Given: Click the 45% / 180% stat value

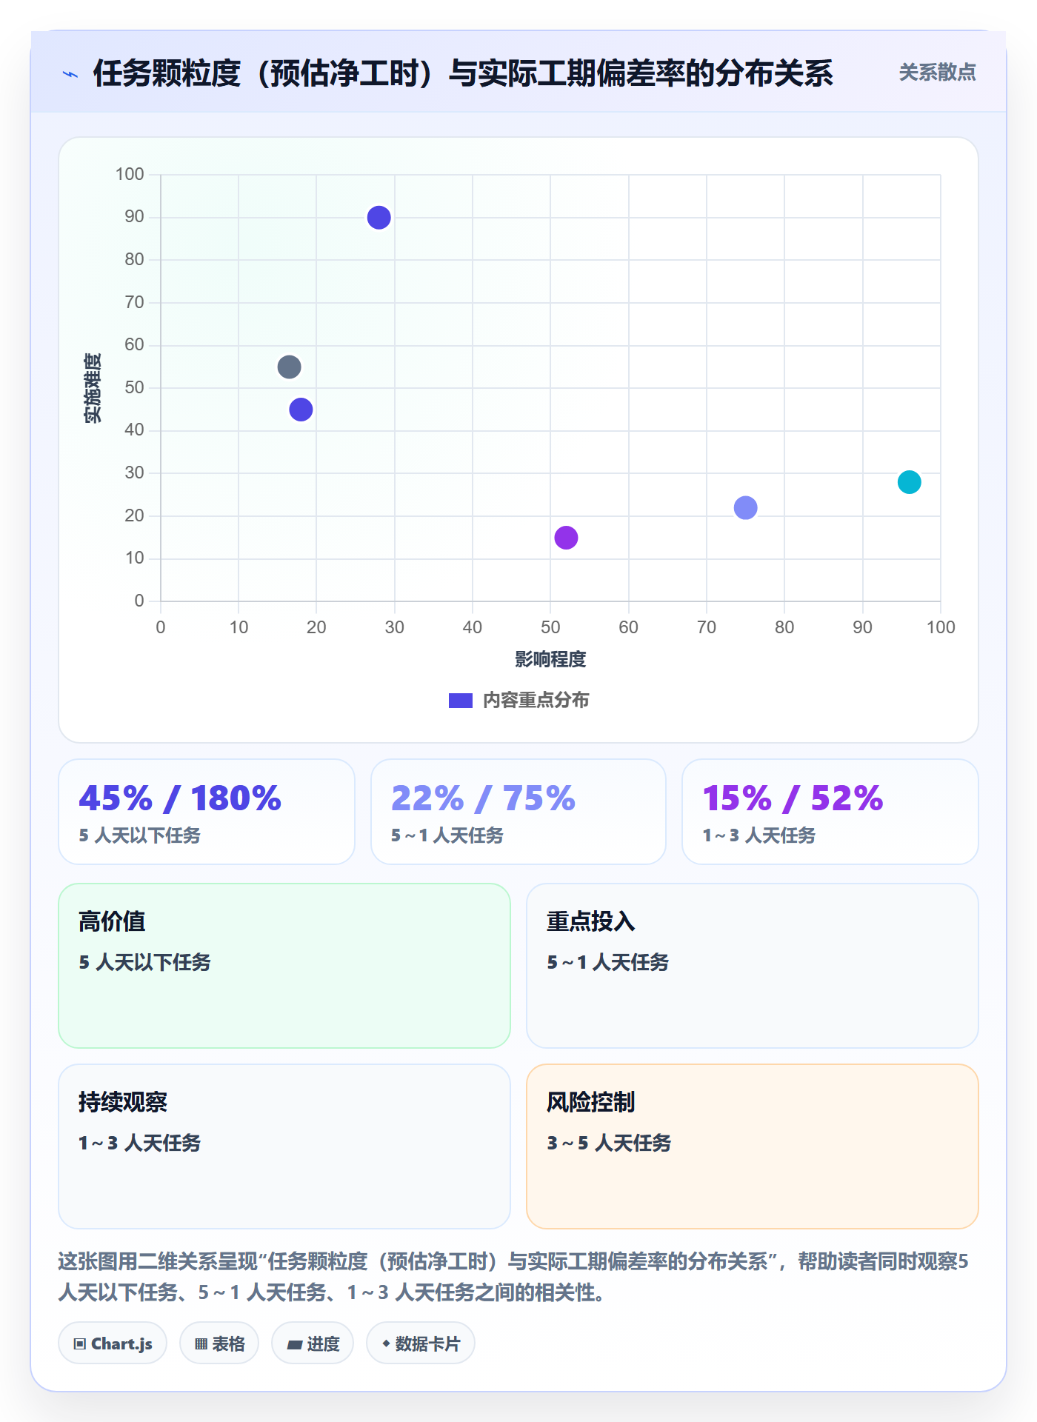Looking at the screenshot, I should click(x=180, y=798).
